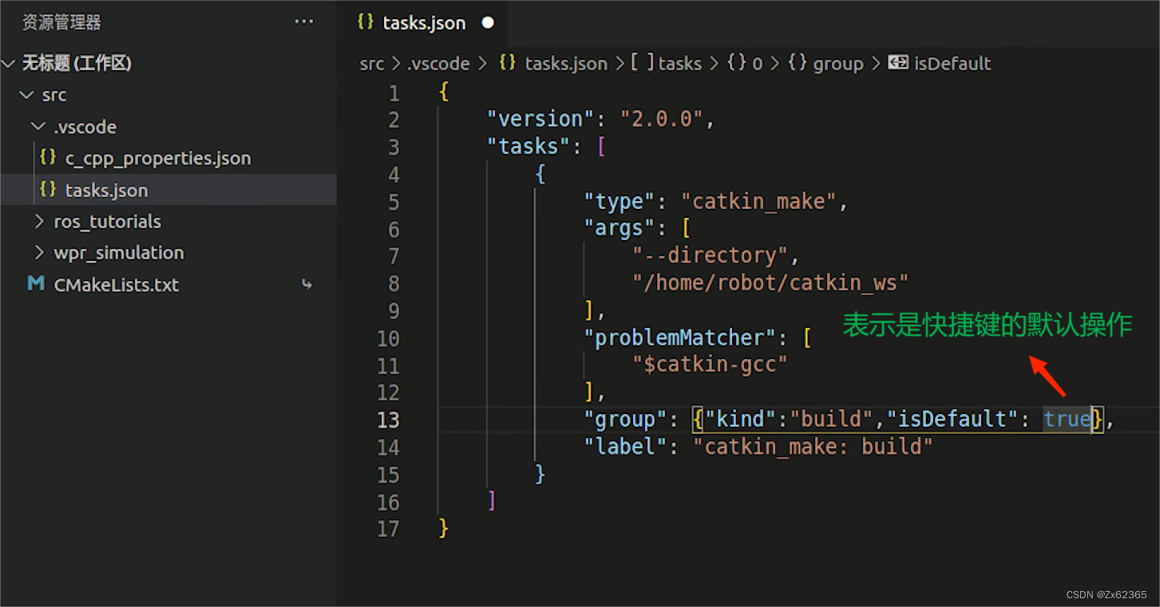The height and width of the screenshot is (607, 1160).
Task: Click isDefault breadcrumb segment
Action: pyautogui.click(x=952, y=64)
